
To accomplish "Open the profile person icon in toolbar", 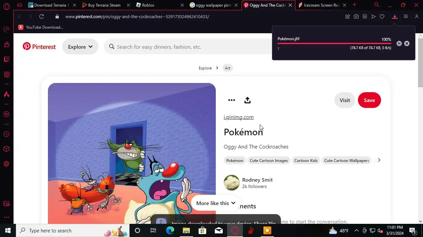I will [416, 16].
